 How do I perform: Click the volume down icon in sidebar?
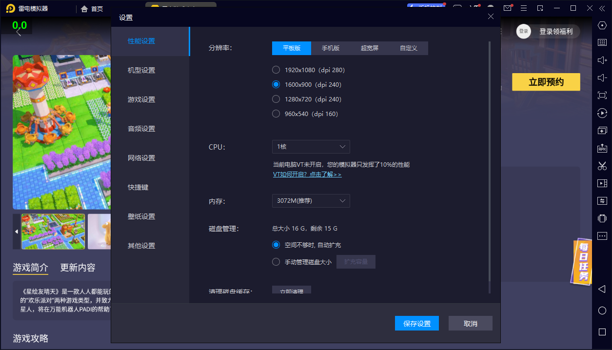602,78
